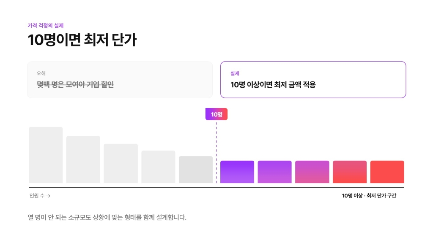Image resolution: width=433 pixels, height=243 pixels.
Task: Click the second gray bar in the chart
Action: 83,159
